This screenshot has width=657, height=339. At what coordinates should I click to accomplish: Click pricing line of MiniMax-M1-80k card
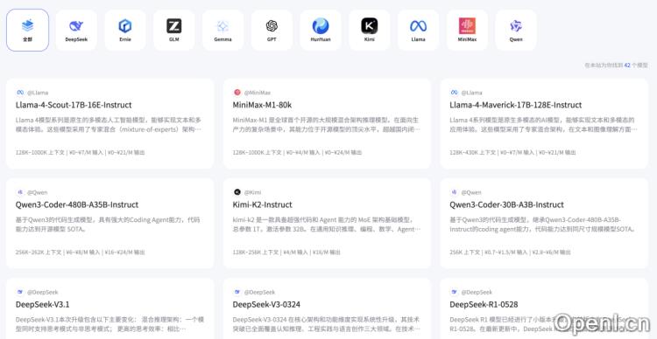click(x=297, y=153)
